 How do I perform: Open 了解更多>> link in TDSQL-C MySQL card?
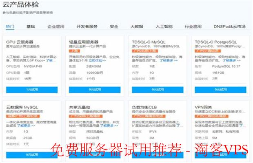click(x=169, y=60)
